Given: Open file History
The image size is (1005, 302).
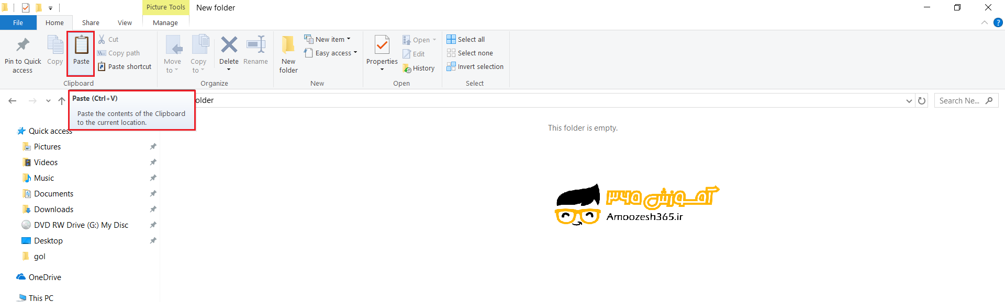Looking at the screenshot, I should (x=419, y=68).
